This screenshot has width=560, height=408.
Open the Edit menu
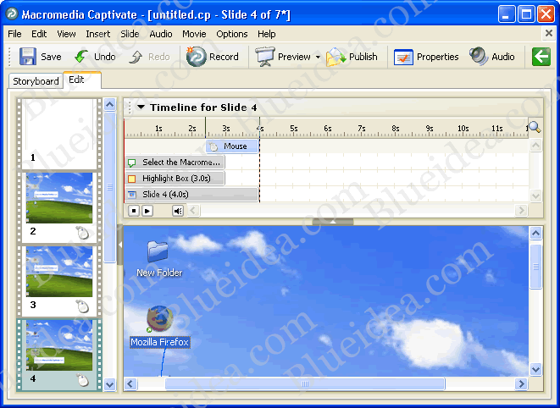tap(39, 34)
